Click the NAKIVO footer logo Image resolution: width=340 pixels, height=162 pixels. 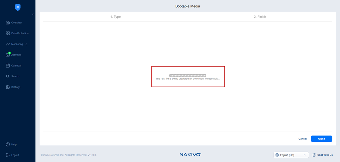click(190, 155)
